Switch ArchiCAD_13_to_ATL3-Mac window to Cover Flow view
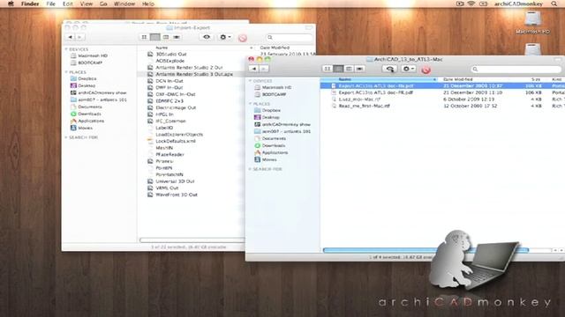Image resolution: width=565 pixels, height=317 pixels. [x=359, y=69]
